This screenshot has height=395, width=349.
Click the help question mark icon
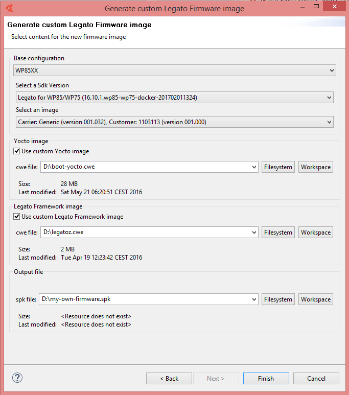(17, 378)
